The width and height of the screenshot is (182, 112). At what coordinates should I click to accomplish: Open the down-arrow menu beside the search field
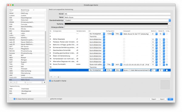45,82
